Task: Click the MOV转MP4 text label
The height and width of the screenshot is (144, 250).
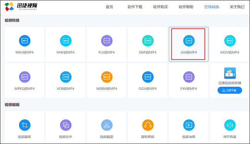Action: pos(230,52)
